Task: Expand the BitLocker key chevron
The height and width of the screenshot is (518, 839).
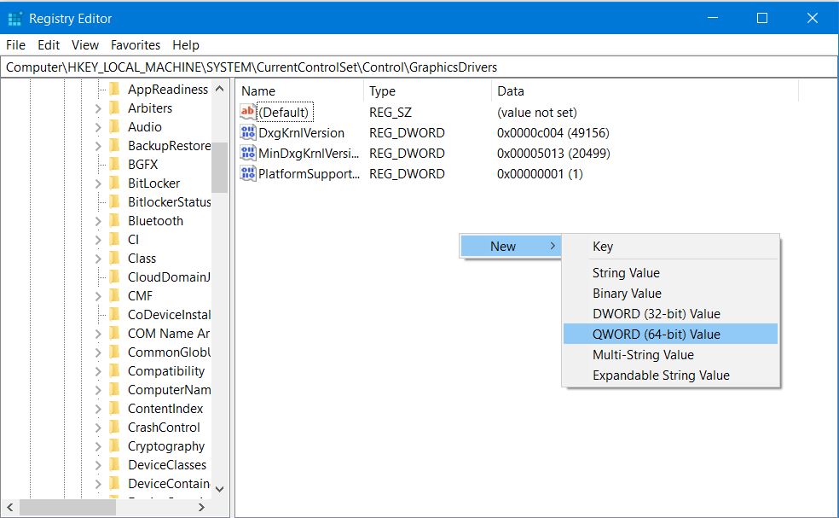Action: (x=98, y=183)
